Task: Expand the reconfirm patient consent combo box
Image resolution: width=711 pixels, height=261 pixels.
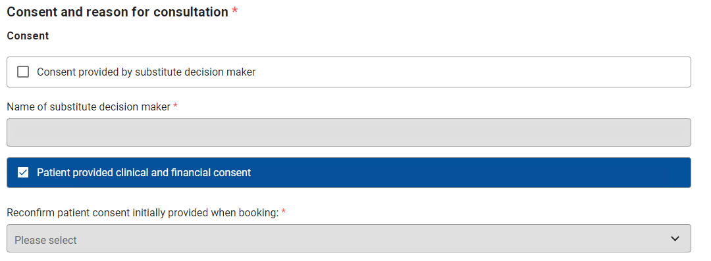Action: tap(349, 239)
